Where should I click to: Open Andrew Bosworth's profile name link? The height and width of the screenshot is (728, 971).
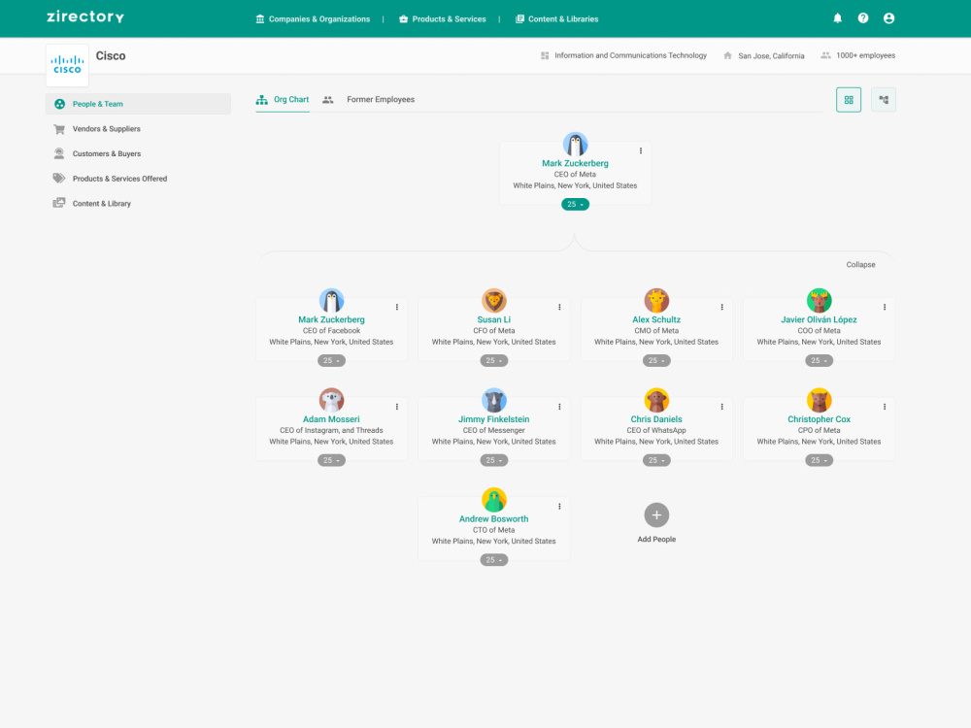click(494, 518)
